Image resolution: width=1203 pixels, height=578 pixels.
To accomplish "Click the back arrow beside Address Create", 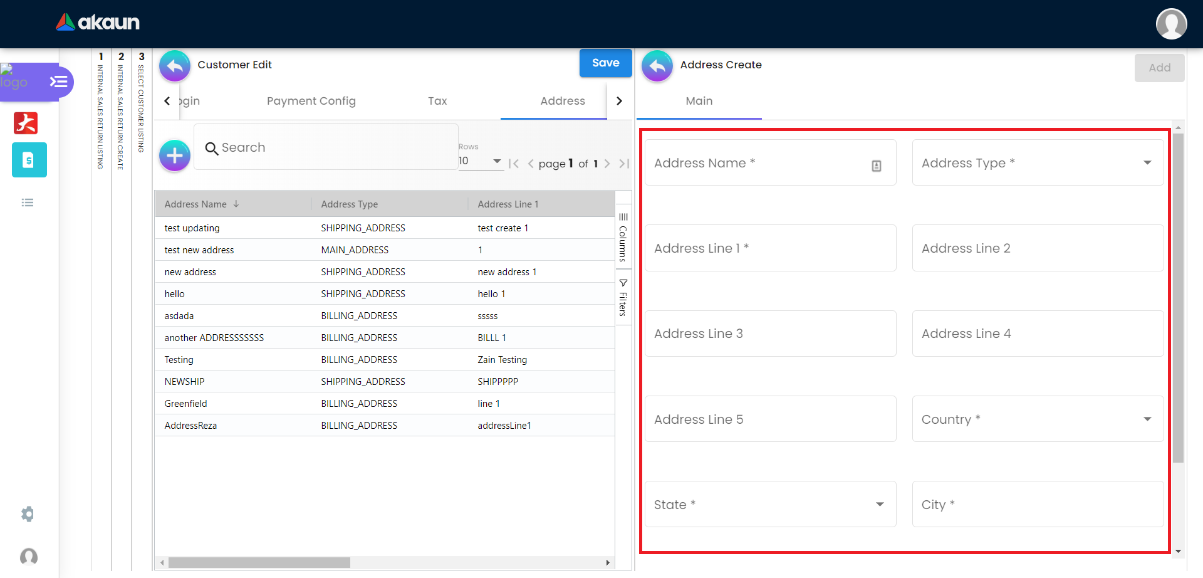I will tap(657, 66).
